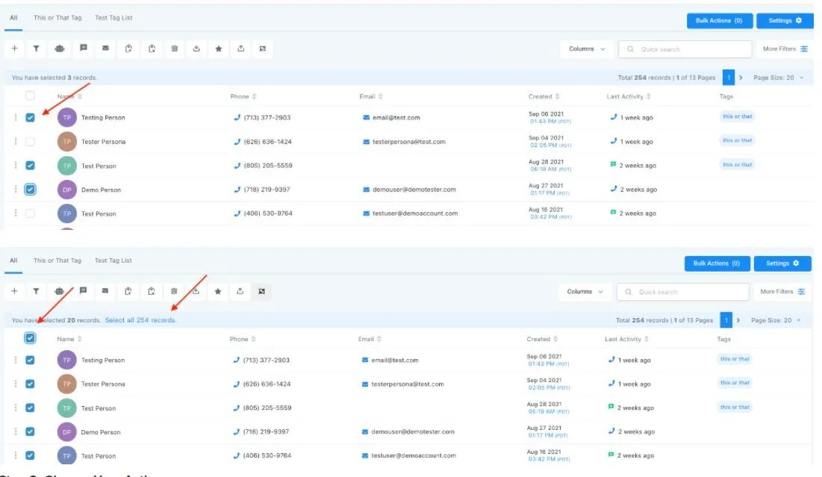Switch to This or That Tag tab, upper screenshot

[57, 18]
